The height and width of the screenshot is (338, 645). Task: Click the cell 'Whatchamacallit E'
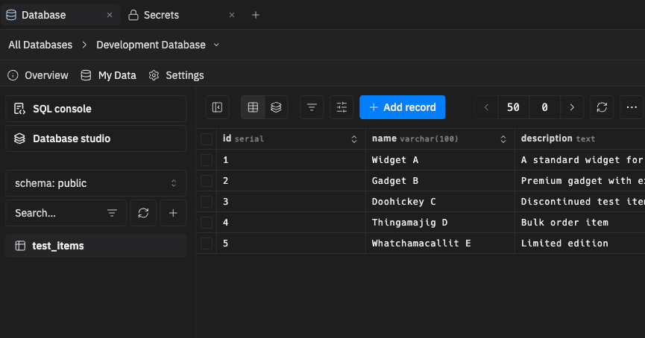(x=440, y=243)
